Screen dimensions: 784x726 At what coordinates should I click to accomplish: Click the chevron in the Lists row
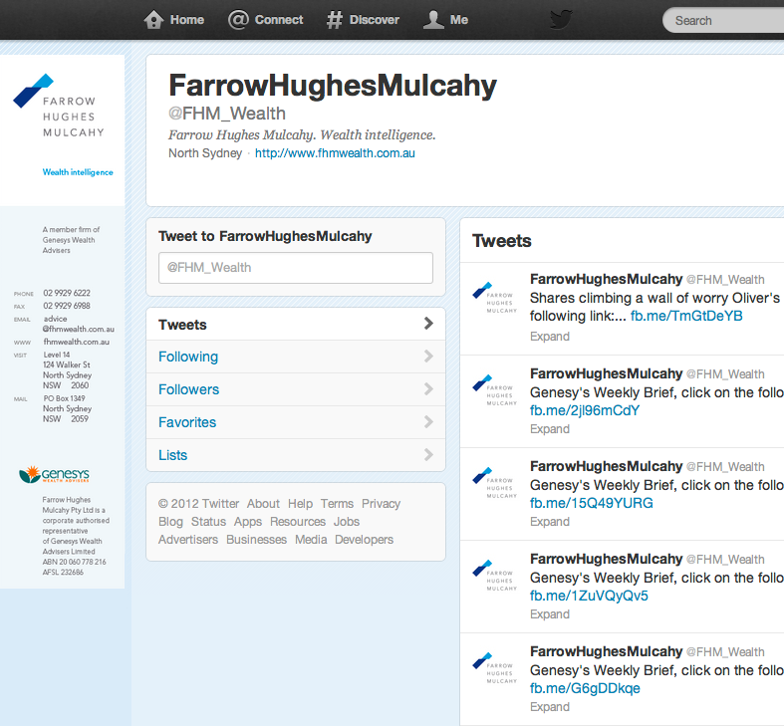tap(428, 454)
